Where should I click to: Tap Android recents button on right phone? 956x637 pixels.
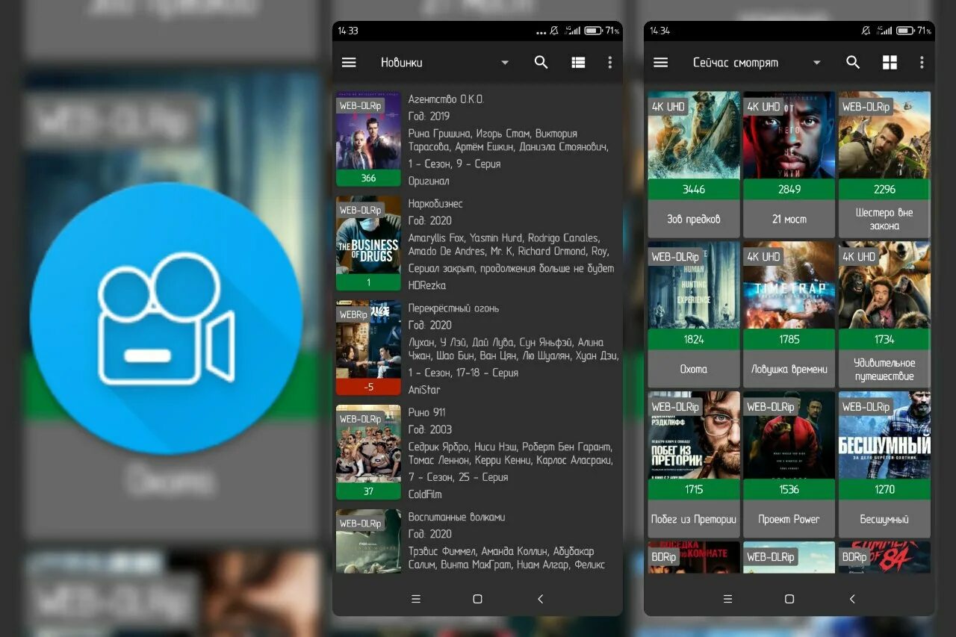tap(727, 599)
